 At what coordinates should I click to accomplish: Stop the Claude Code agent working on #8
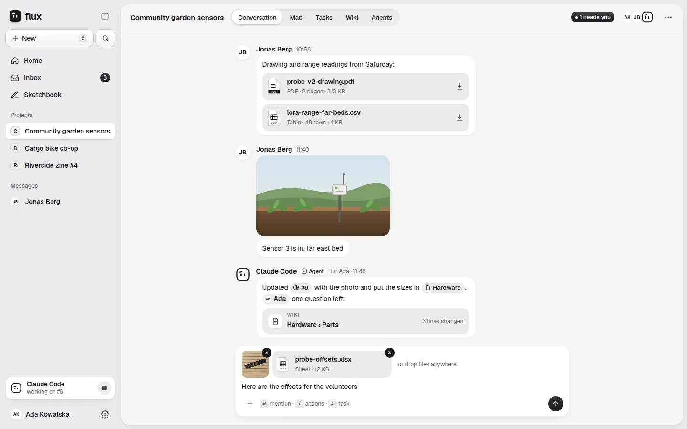(x=104, y=388)
